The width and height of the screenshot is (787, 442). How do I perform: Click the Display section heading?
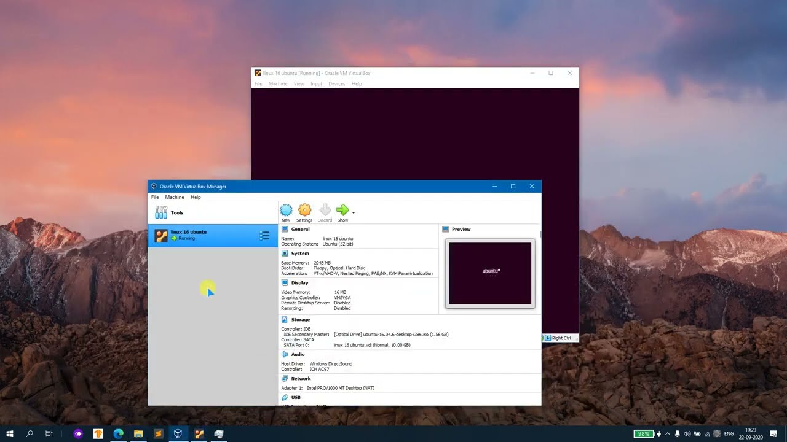pos(299,283)
